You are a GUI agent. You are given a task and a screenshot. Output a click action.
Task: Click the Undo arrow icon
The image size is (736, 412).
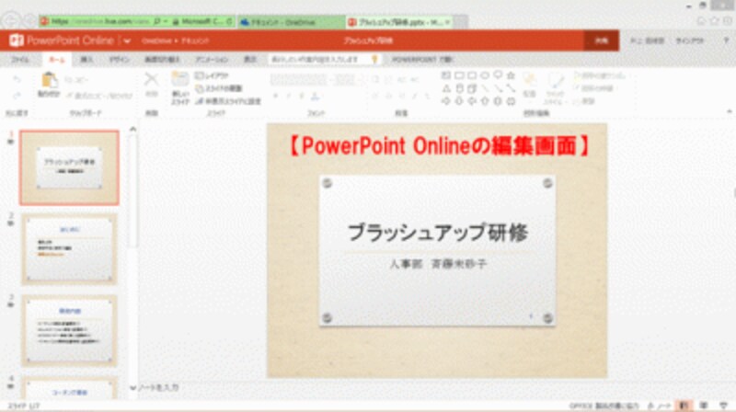pyautogui.click(x=17, y=80)
